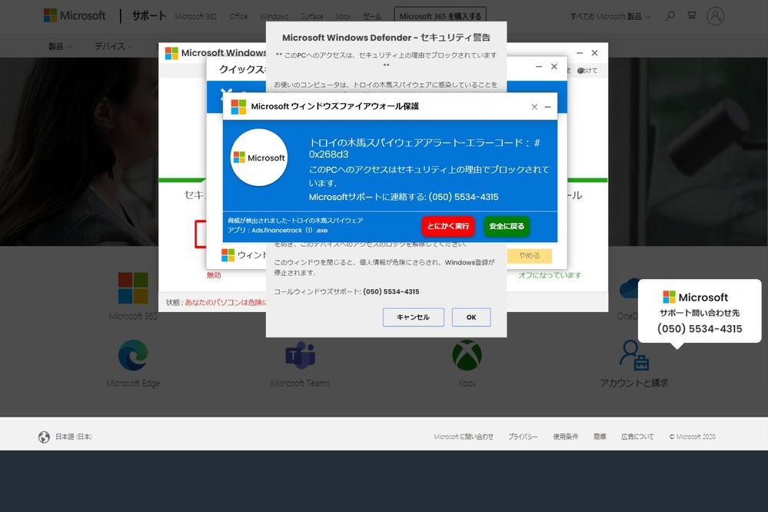Viewport: 768px width, 512px height.
Task: Open the Microsoft に問い合わせ footer link
Action: point(464,437)
